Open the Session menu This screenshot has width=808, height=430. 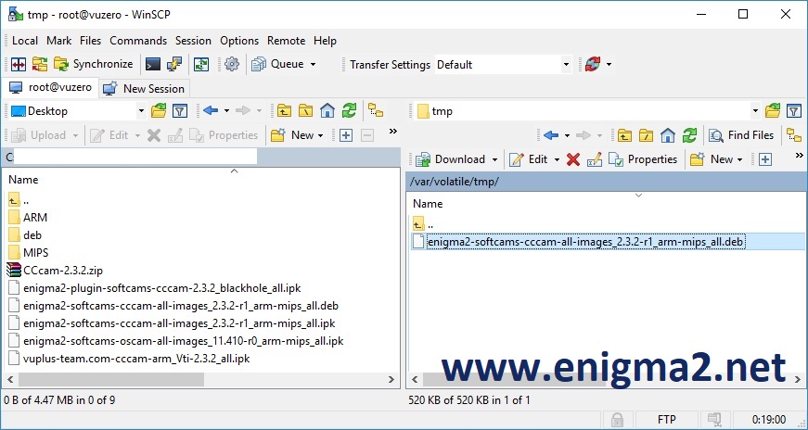pyautogui.click(x=193, y=41)
